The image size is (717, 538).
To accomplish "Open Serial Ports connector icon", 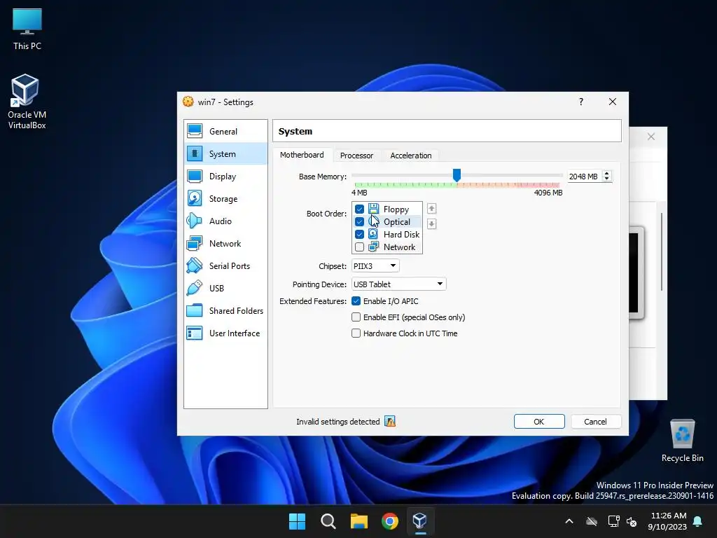I will coord(195,265).
